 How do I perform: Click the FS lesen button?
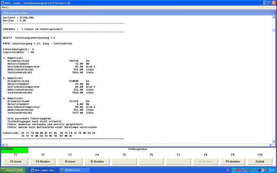tap(16, 162)
